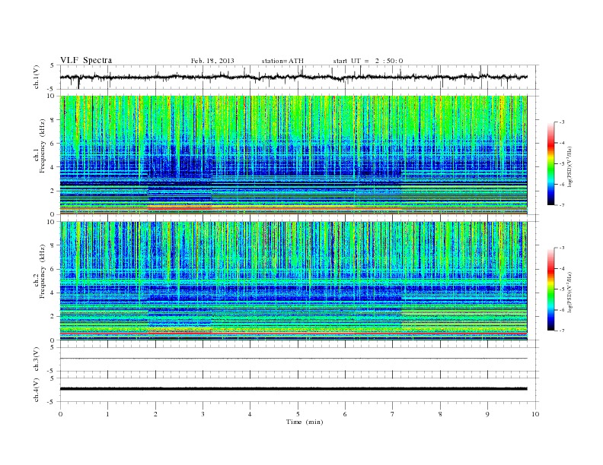Click the ch.1(V) waveform axis label

tap(37, 77)
